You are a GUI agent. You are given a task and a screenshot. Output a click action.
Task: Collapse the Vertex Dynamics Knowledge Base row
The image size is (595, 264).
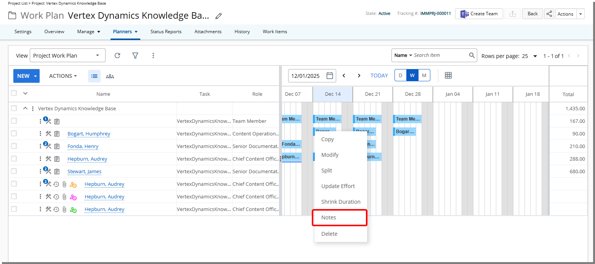[x=25, y=108]
